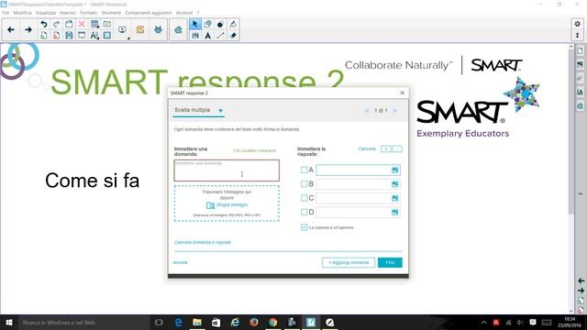Open the Strumenti menu

[x=111, y=13]
